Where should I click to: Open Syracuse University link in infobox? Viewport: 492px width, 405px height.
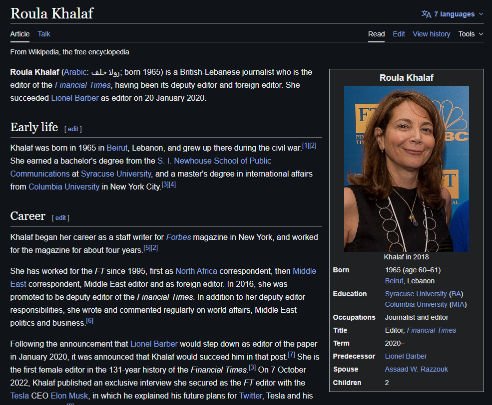pos(416,294)
